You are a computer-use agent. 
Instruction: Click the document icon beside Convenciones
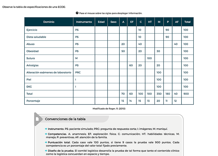pyautogui.click(x=37, y=119)
